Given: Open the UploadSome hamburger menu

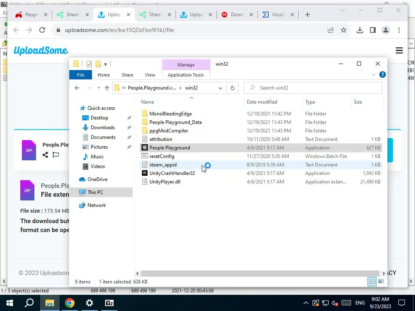Looking at the screenshot, I should tap(399, 50).
